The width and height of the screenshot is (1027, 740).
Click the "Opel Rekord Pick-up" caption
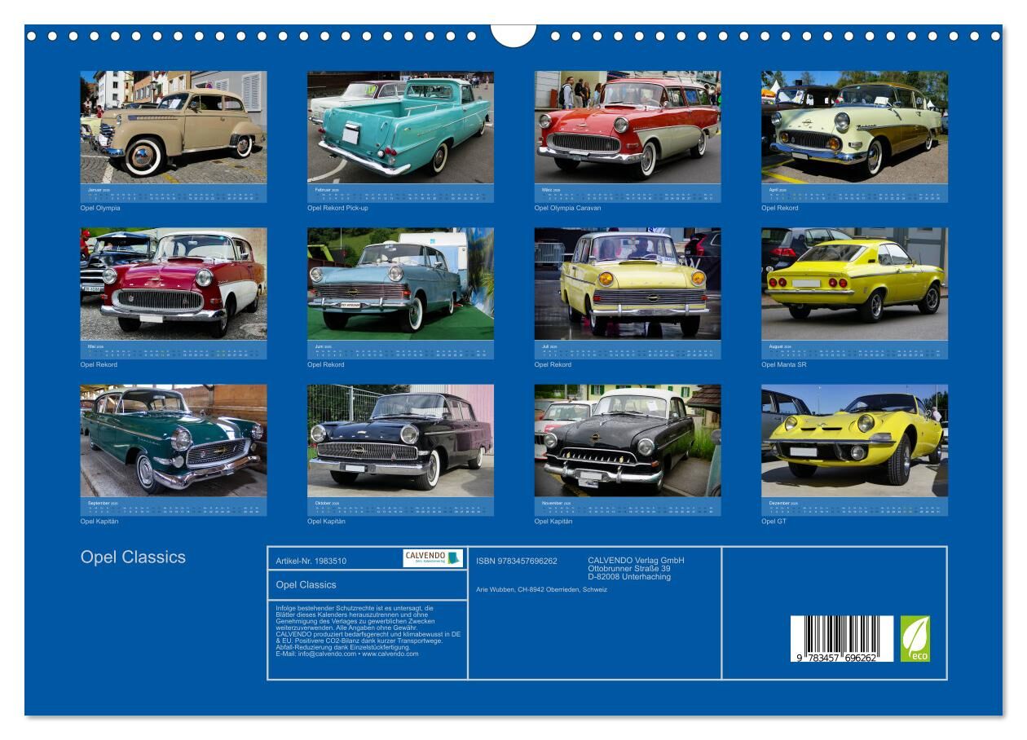337,208
